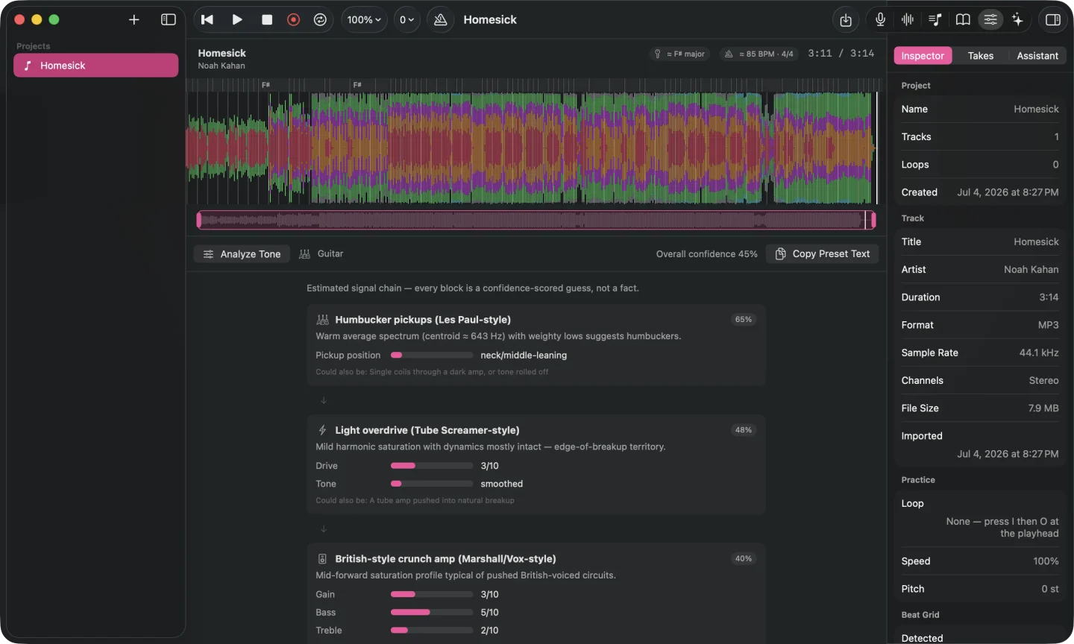The width and height of the screenshot is (1074, 644).
Task: Click the microphone icon in the toolbar
Action: [880, 20]
